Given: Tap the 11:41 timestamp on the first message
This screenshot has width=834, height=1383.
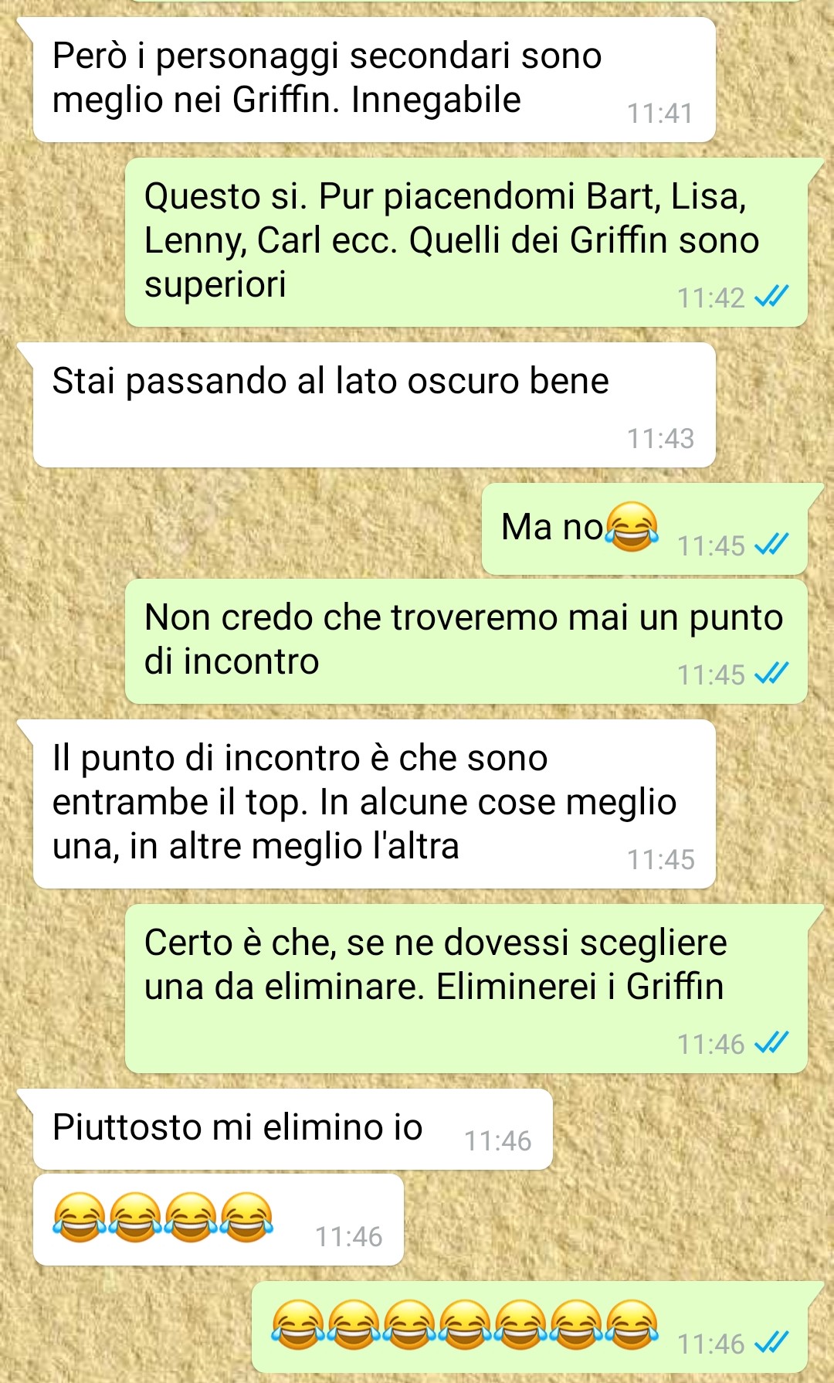Looking at the screenshot, I should point(660,113).
